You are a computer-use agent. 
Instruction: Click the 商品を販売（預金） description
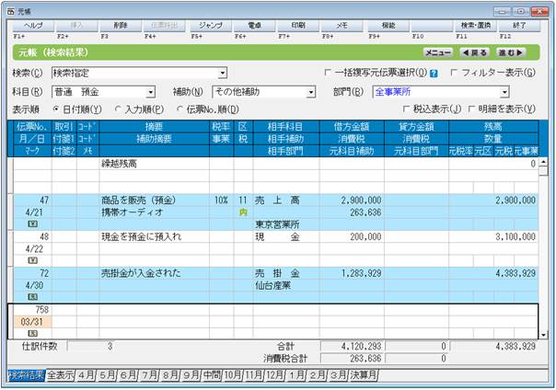[139, 201]
